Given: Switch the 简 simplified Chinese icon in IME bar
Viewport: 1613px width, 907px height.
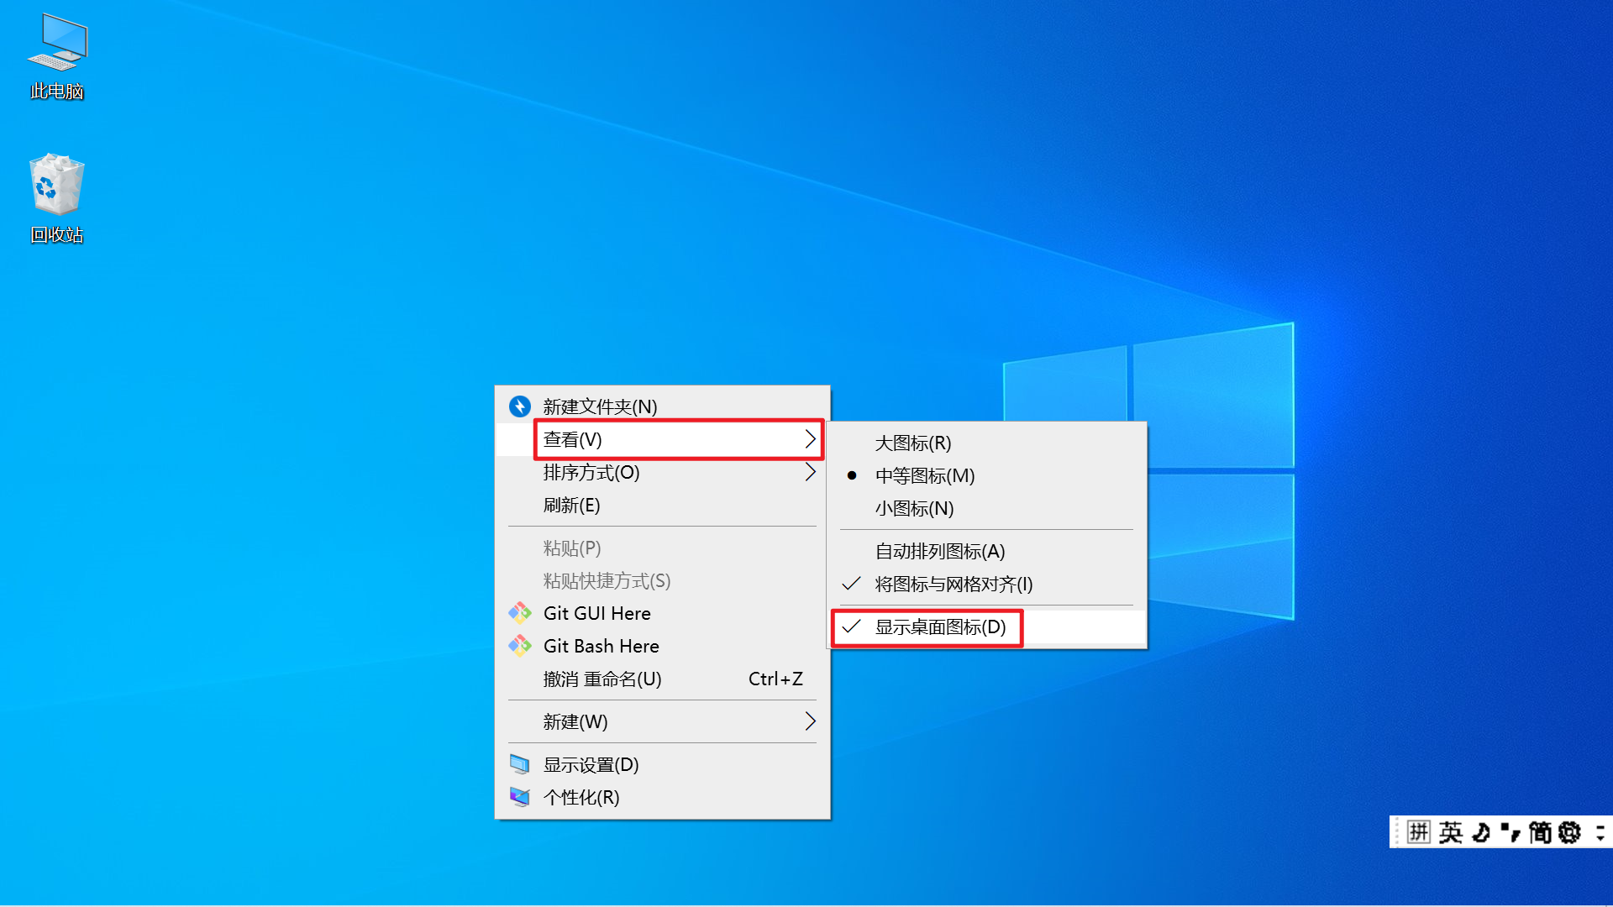Looking at the screenshot, I should coord(1540,832).
